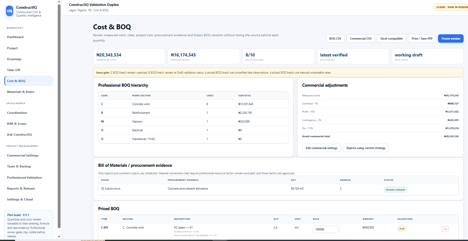Click the Overhead · 5% adjustment line
Screen dimensions: 468x241
point(380,104)
